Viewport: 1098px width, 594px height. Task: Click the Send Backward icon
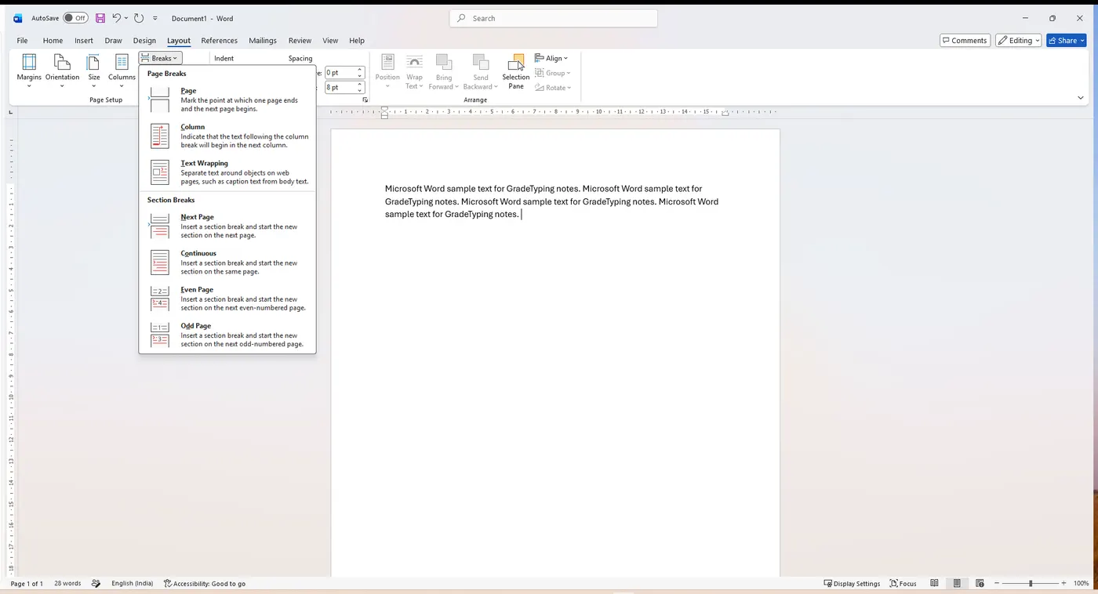point(480,63)
